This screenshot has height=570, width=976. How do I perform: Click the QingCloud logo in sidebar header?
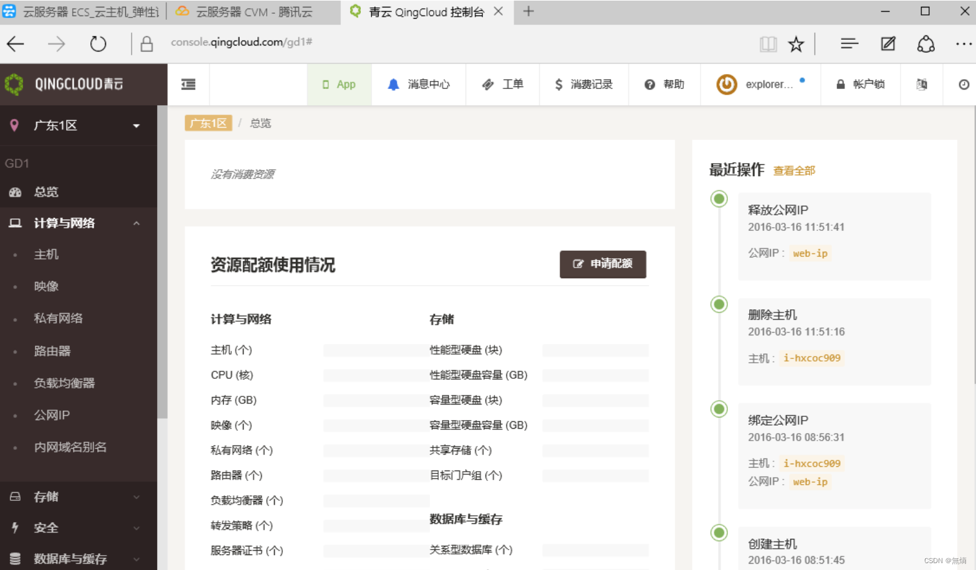point(64,84)
